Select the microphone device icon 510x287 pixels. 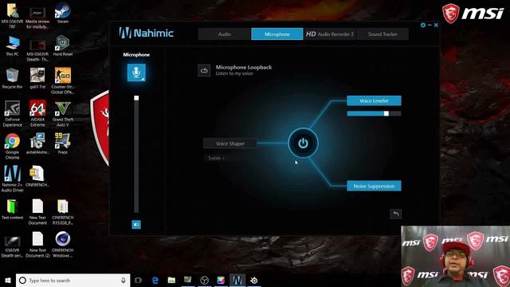click(x=136, y=73)
